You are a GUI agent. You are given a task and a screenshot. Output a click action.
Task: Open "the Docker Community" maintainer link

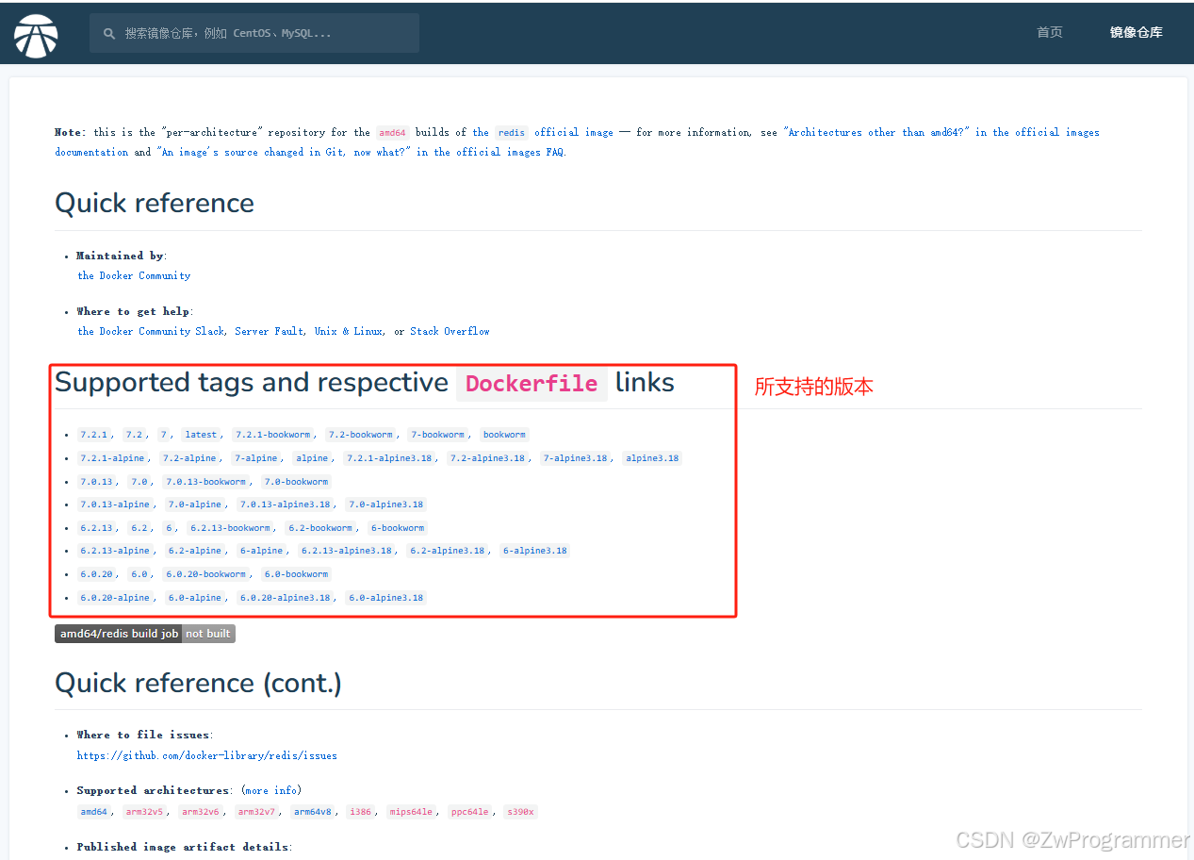coord(134,275)
